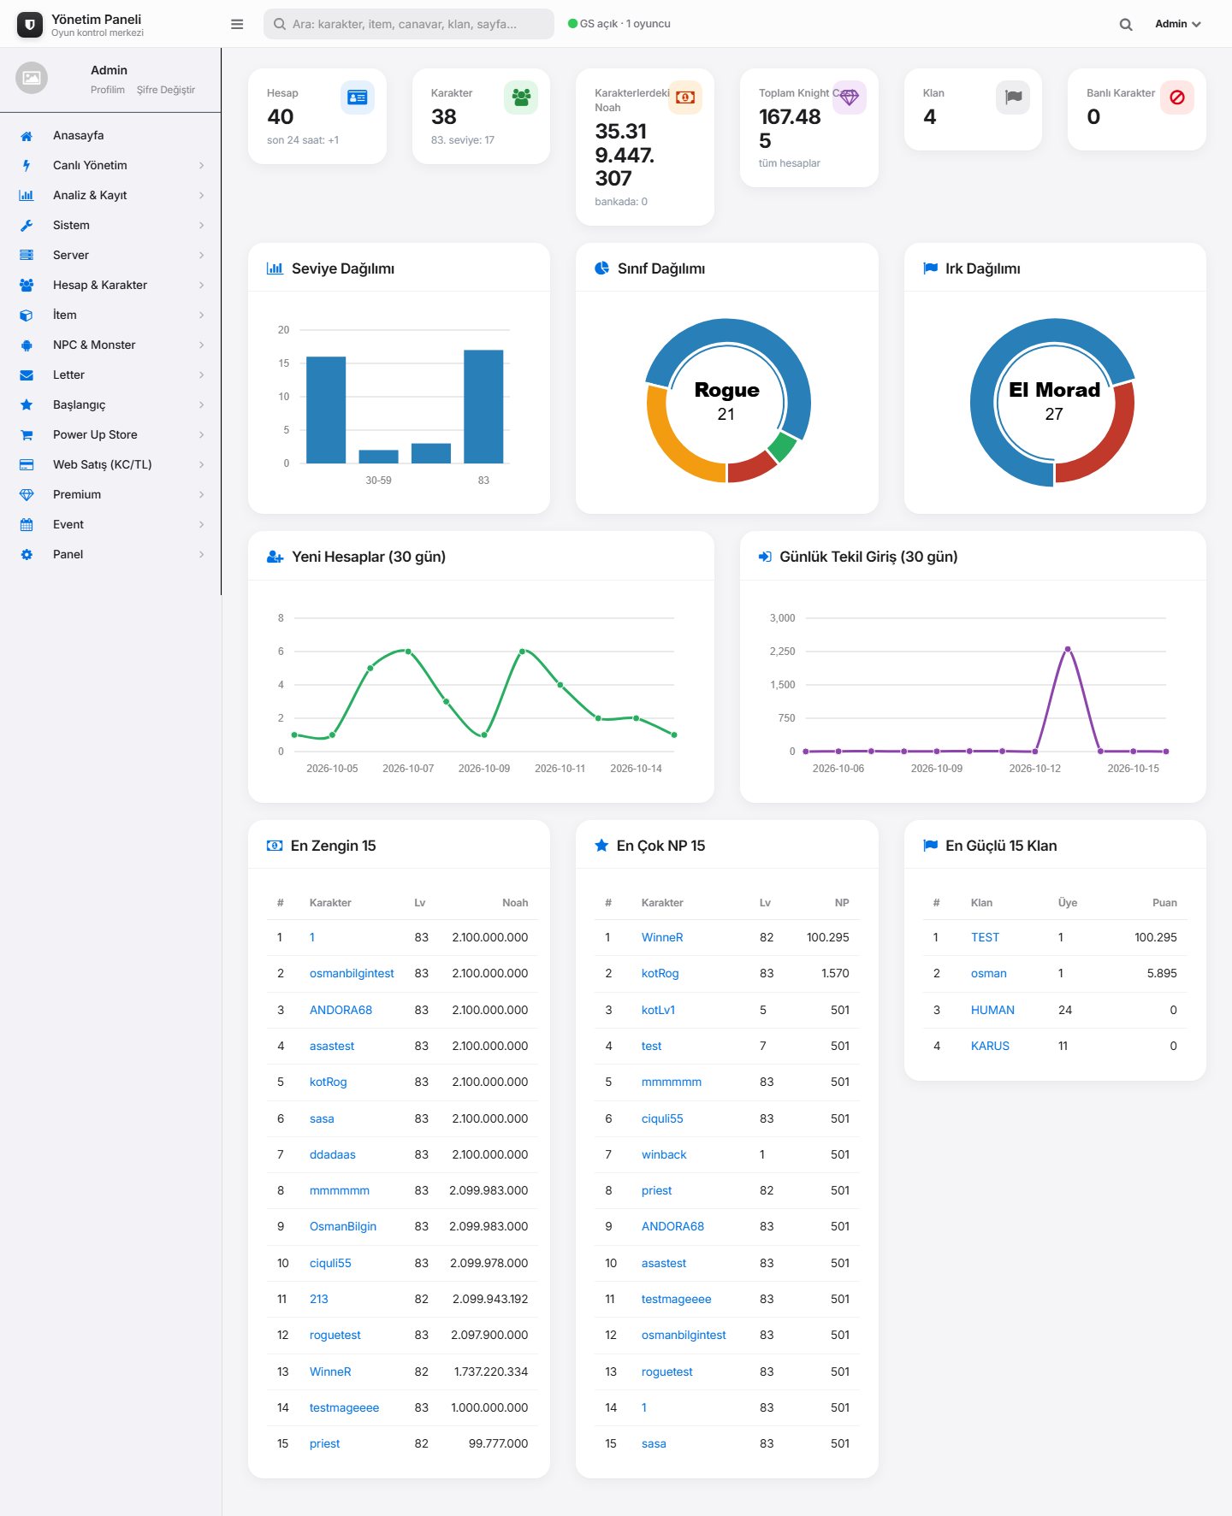This screenshot has height=1516, width=1232.
Task: Click the Hesap ID card icon
Action: pyautogui.click(x=358, y=97)
